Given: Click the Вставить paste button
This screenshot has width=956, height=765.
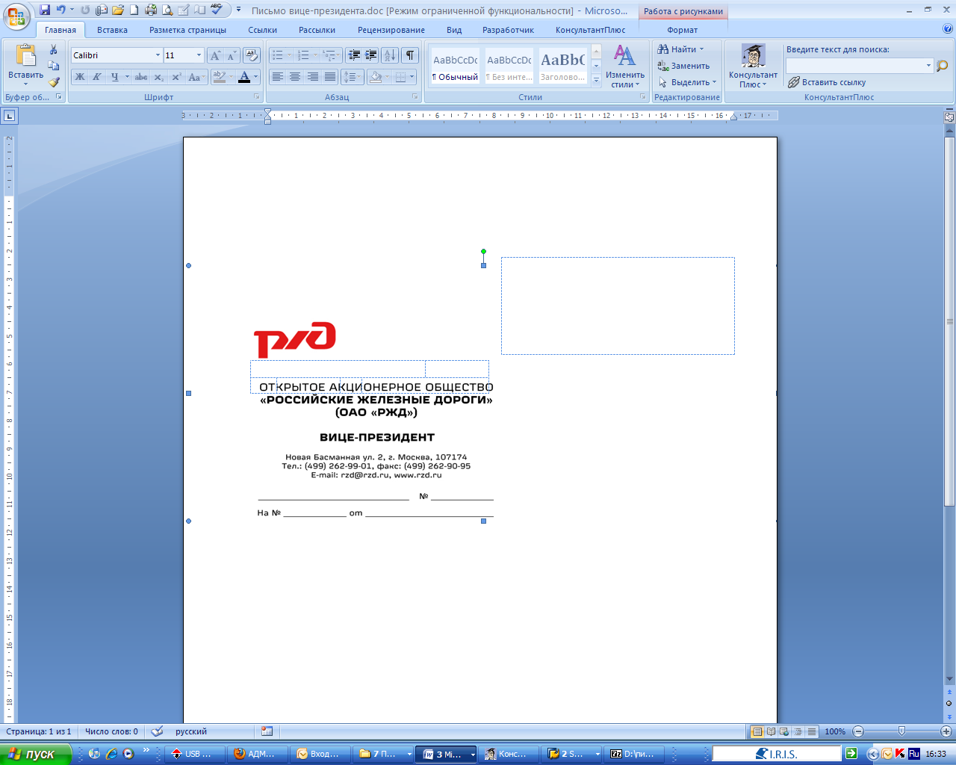Looking at the screenshot, I should tap(26, 66).
